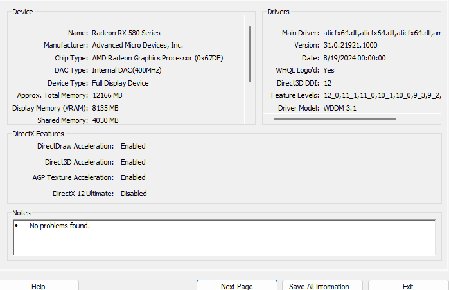Click driver version '31.0.21921.1000'
Viewport: 449px width, 290px height.
pos(350,45)
